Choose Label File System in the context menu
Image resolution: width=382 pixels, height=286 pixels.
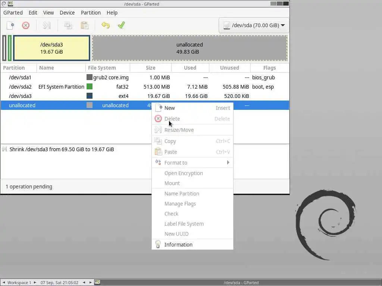pos(192,224)
